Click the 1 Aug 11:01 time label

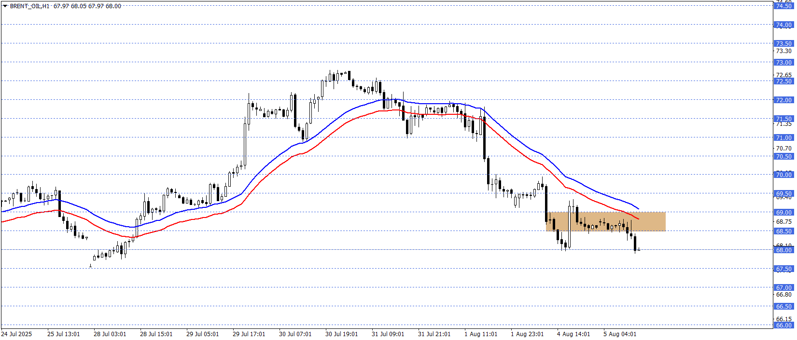[481, 334]
